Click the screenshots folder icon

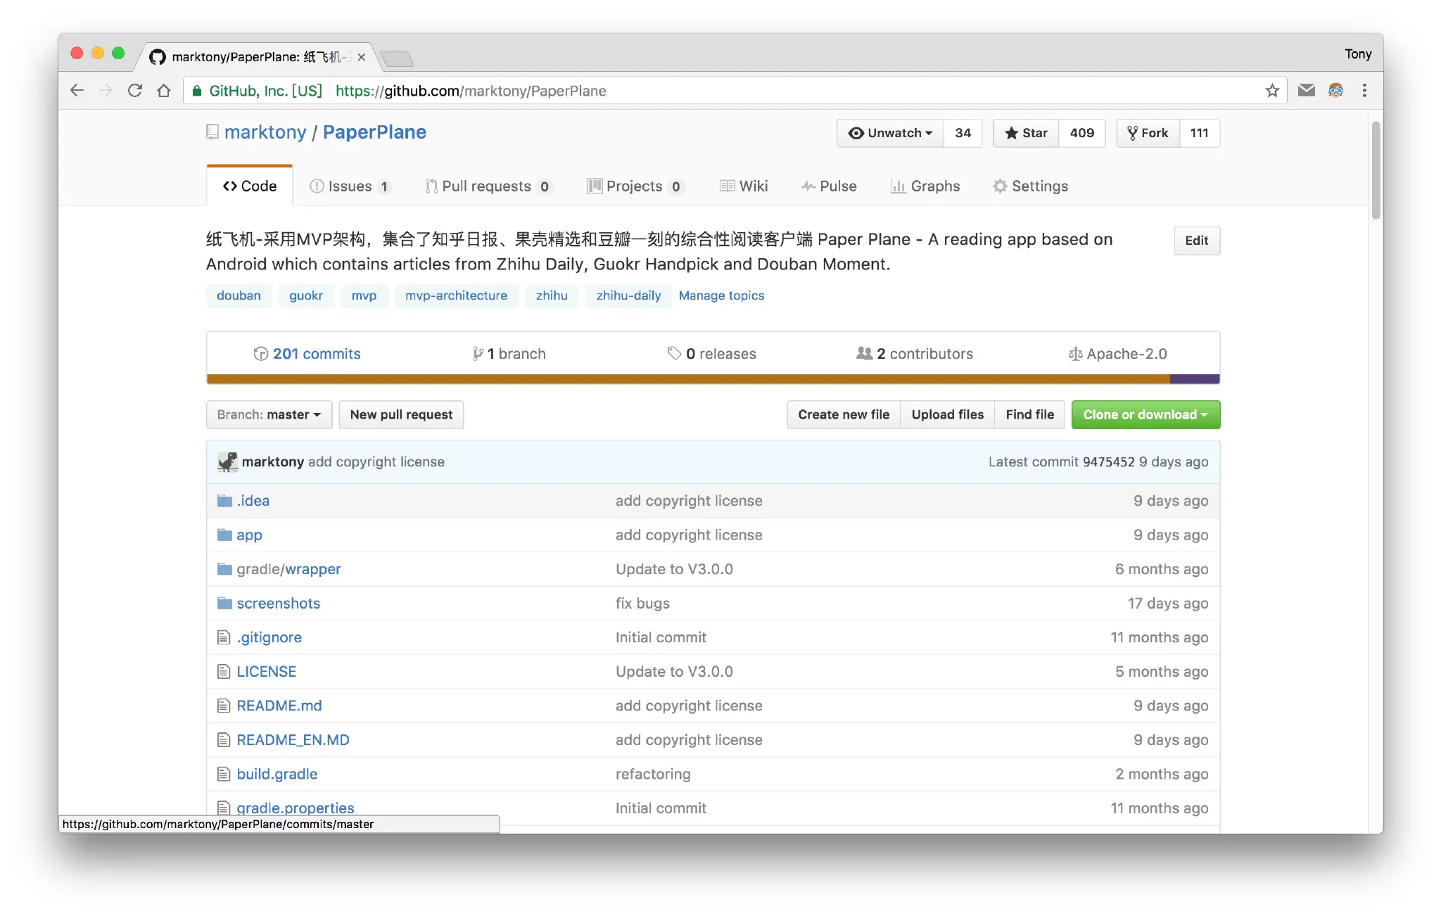(224, 603)
